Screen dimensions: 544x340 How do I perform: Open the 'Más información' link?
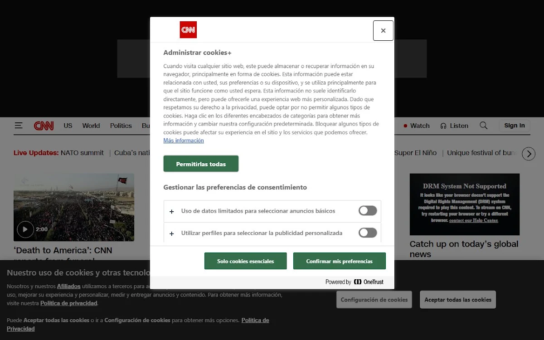tap(184, 141)
